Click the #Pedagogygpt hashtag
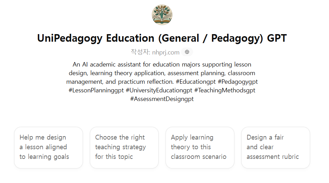The height and width of the screenshot is (183, 329). click(x=238, y=82)
